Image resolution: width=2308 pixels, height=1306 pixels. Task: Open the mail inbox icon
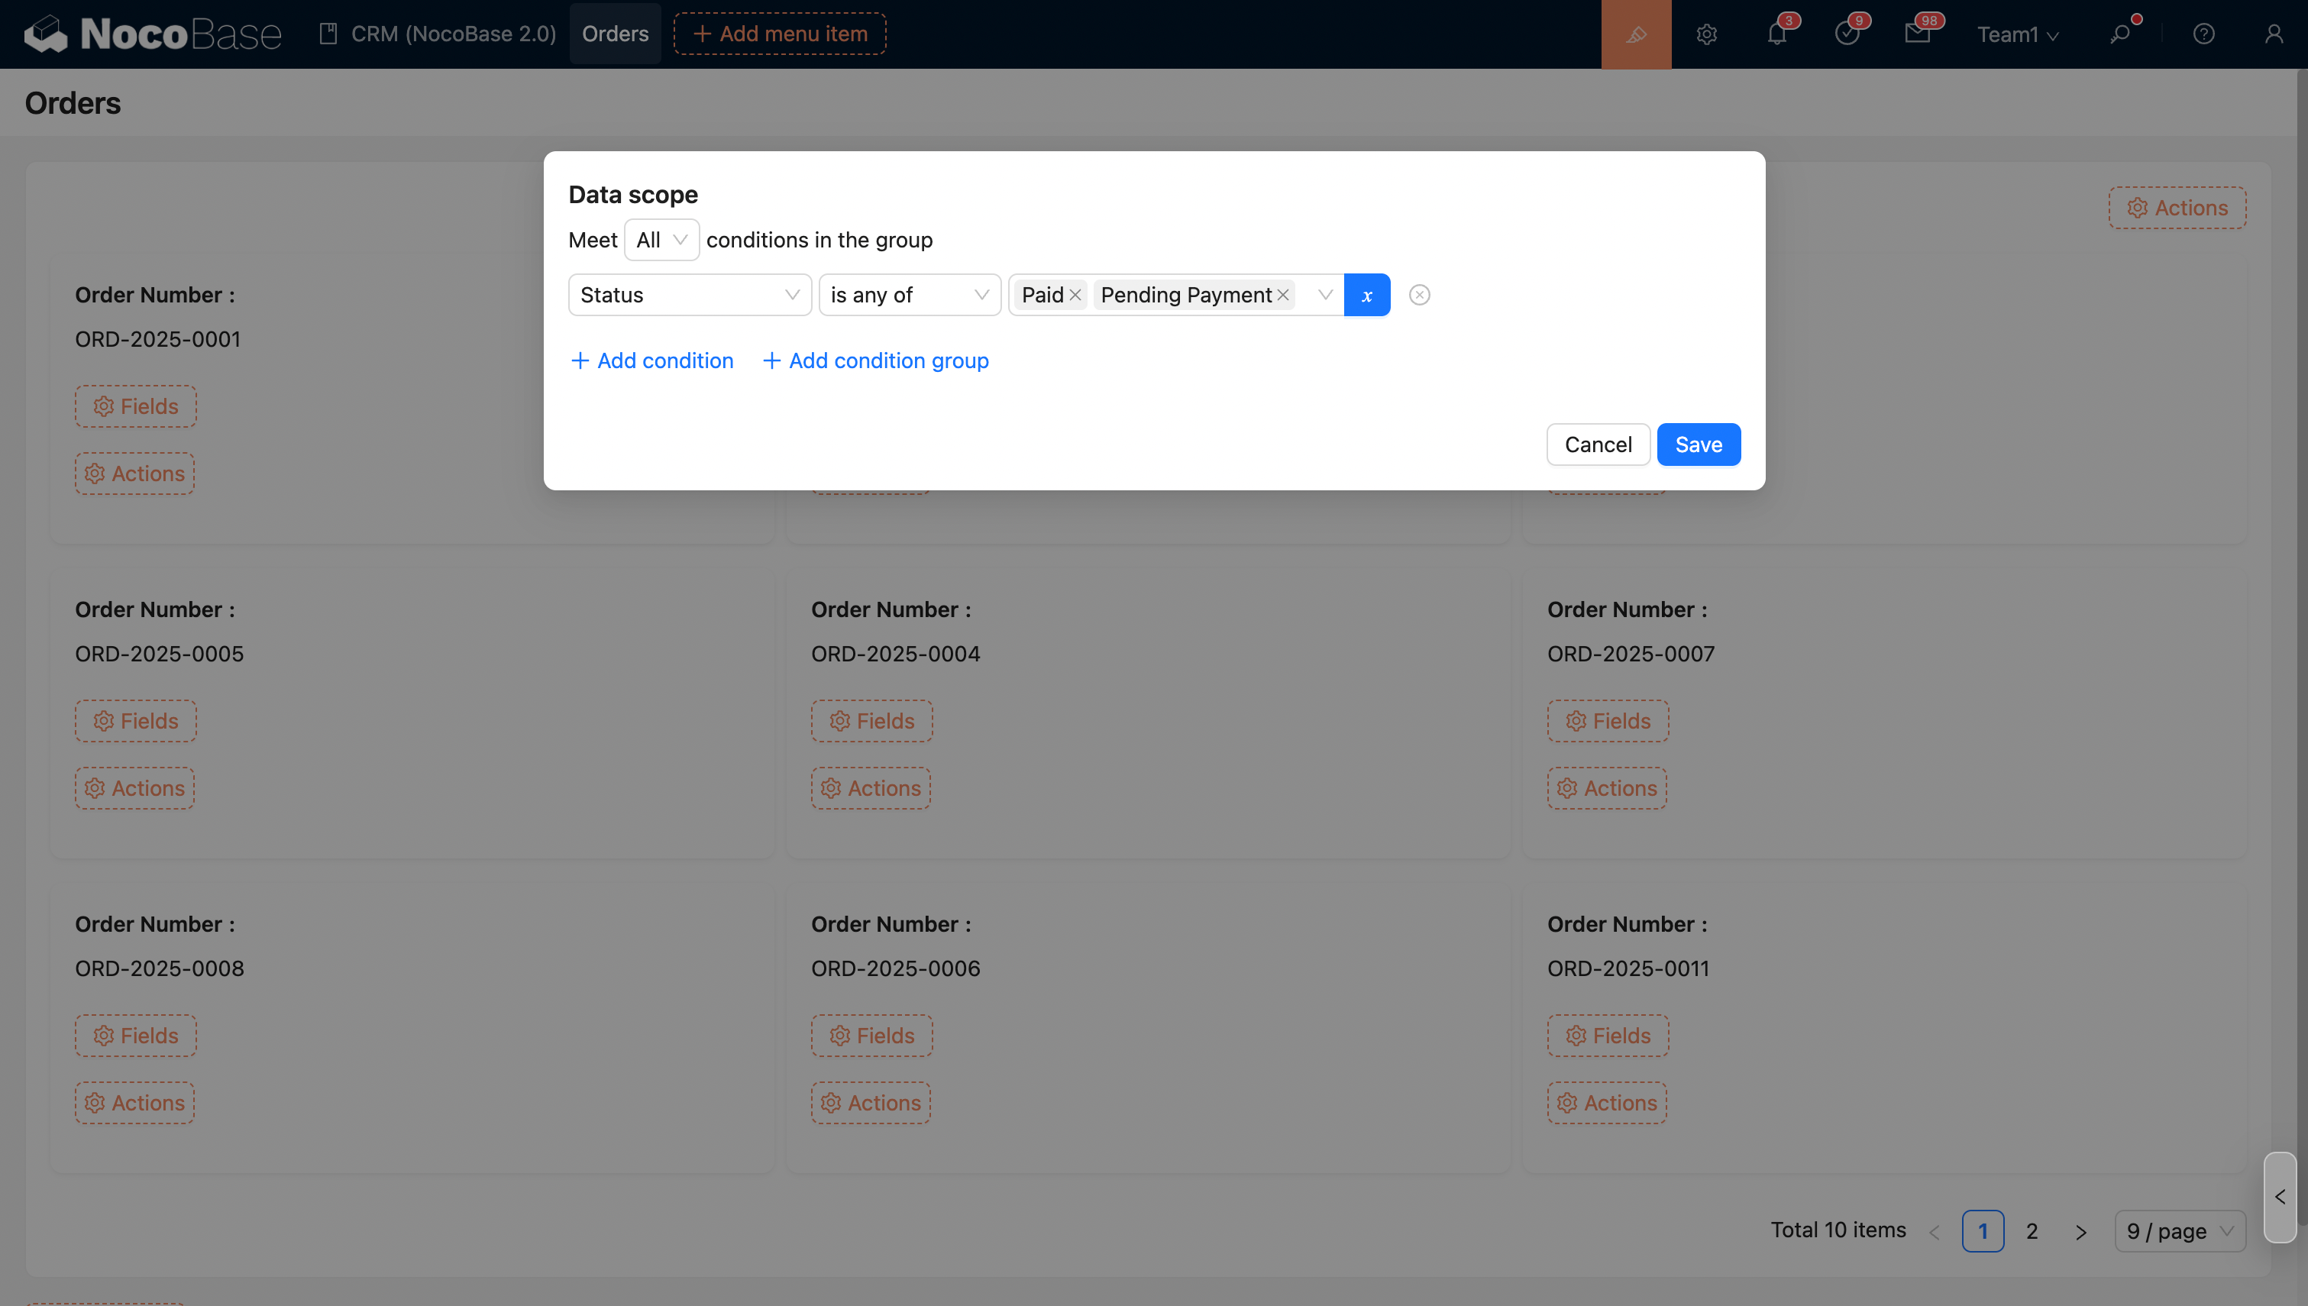[1917, 34]
